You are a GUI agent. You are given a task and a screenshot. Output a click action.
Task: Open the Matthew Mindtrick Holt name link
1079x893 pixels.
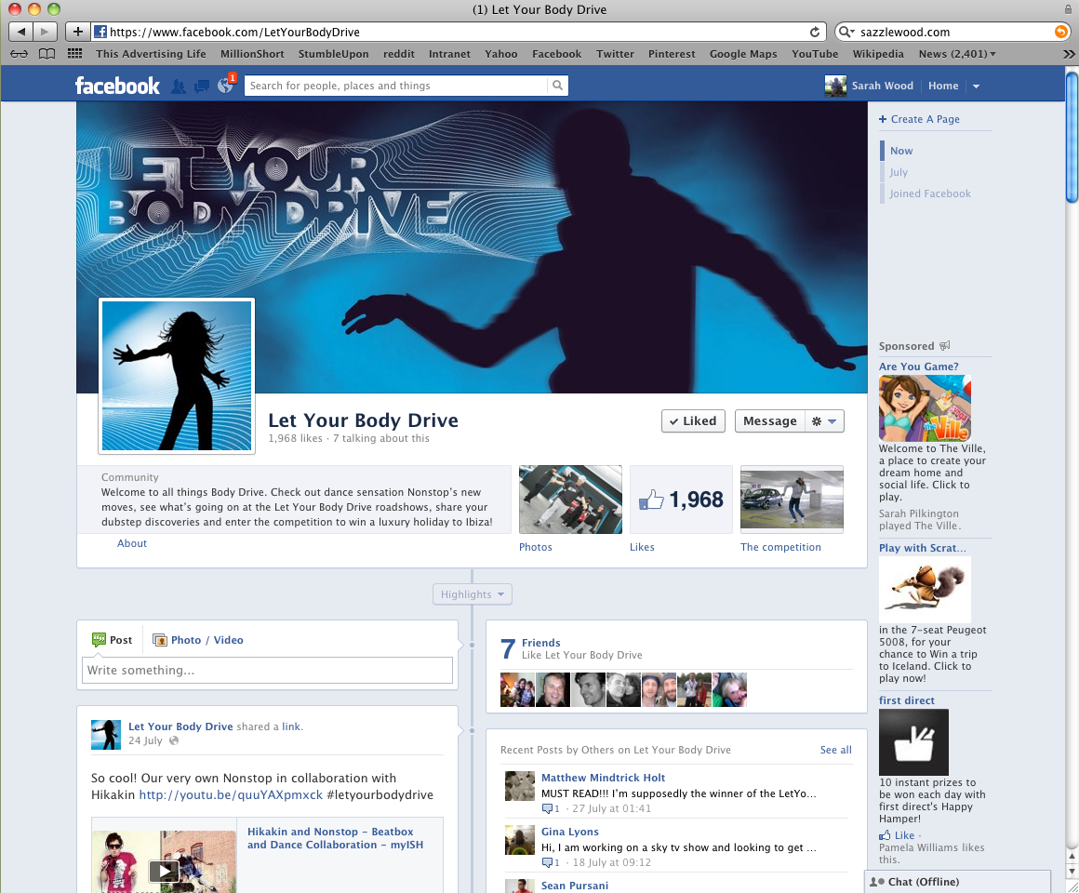click(x=603, y=778)
